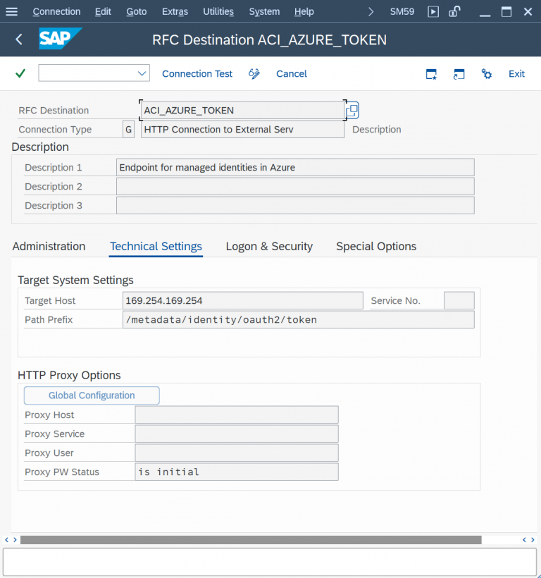
Task: Click the Description 1 field
Action: coord(295,167)
